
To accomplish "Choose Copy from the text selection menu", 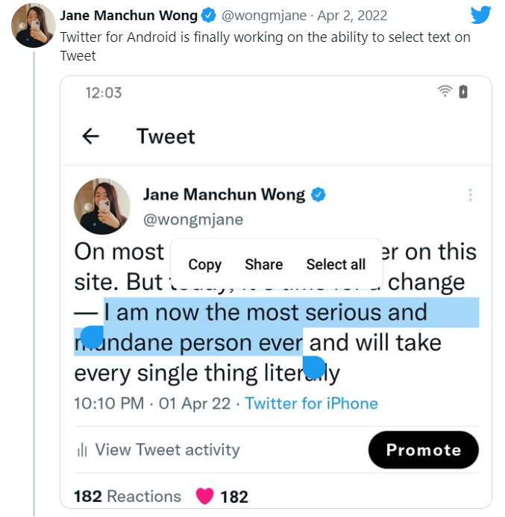I will click(204, 264).
